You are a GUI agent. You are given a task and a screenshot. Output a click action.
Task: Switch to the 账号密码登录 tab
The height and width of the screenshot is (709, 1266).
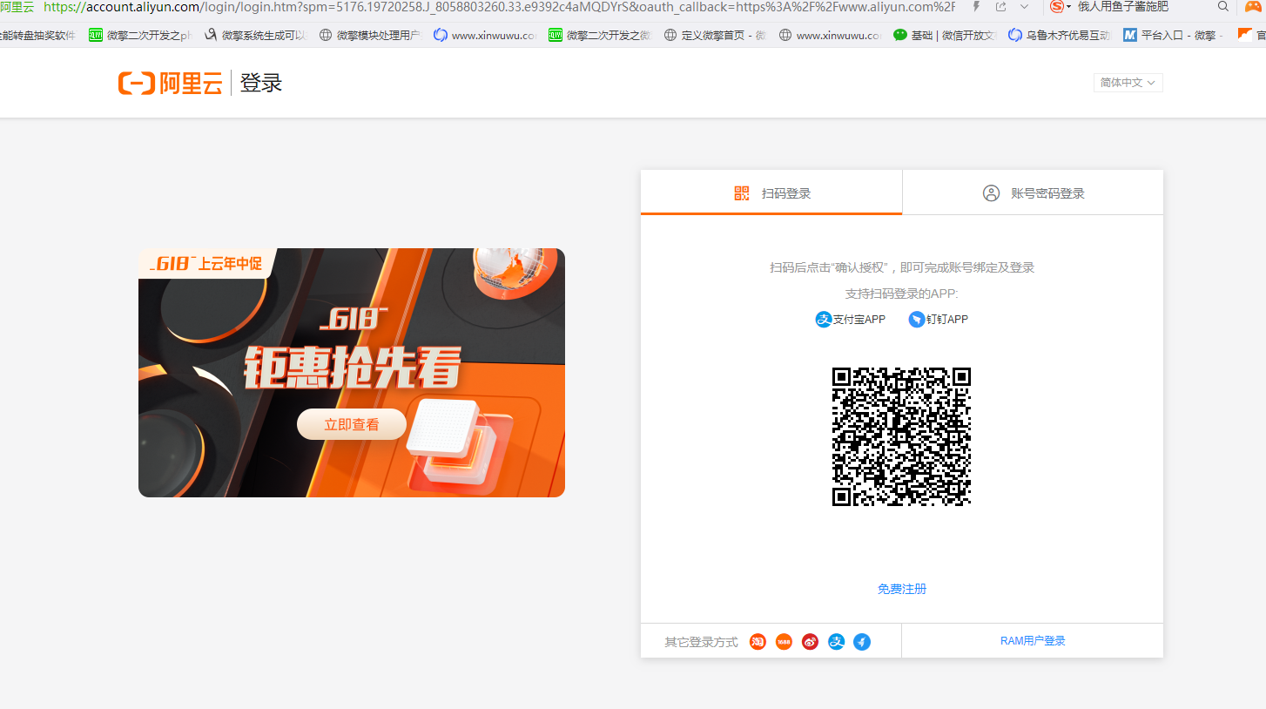[x=1033, y=192]
